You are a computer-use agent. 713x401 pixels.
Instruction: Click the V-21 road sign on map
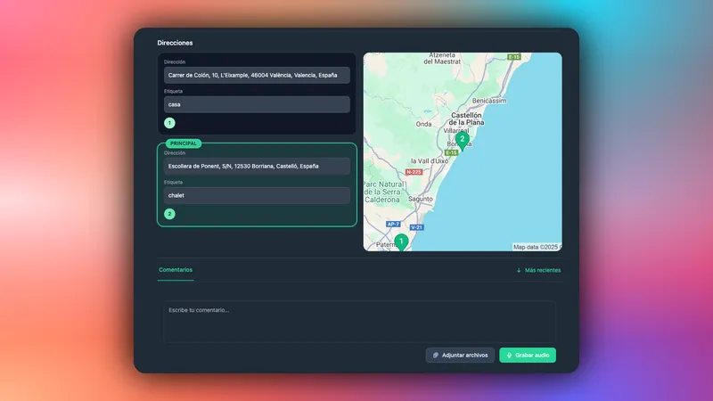coord(416,227)
